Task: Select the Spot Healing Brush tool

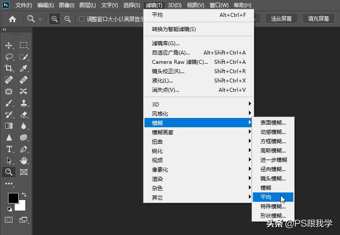Action: pos(9,80)
